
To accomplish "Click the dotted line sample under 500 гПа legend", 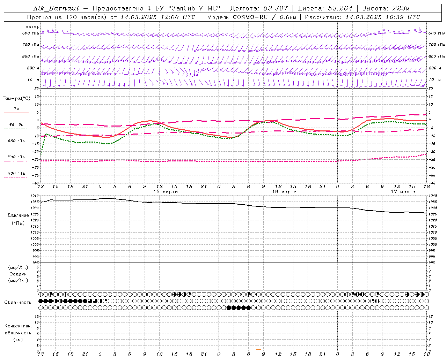I will pos(16,177).
